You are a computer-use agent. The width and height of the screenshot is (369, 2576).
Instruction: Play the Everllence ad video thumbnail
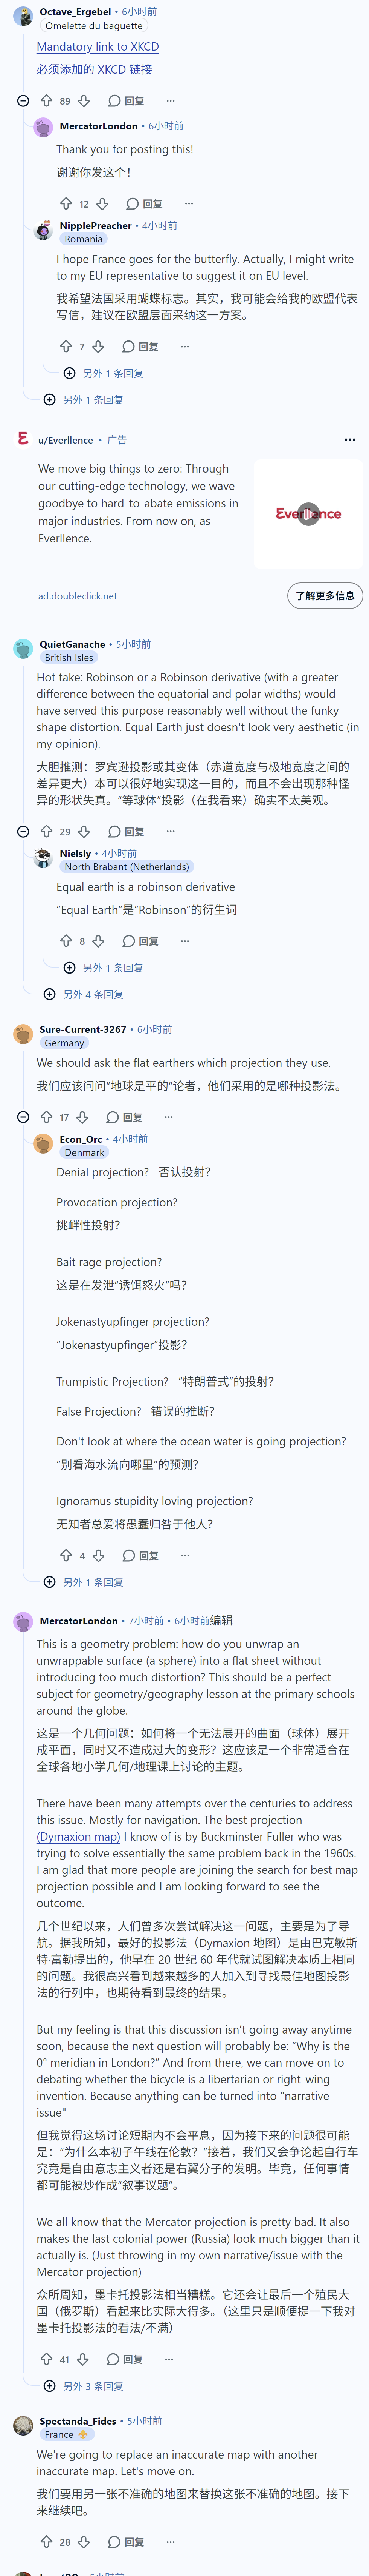pos(308,514)
